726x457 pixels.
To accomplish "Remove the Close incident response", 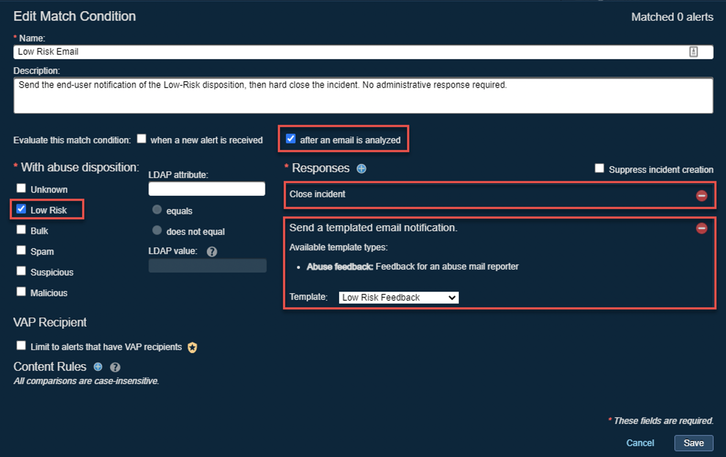I will [x=701, y=195].
